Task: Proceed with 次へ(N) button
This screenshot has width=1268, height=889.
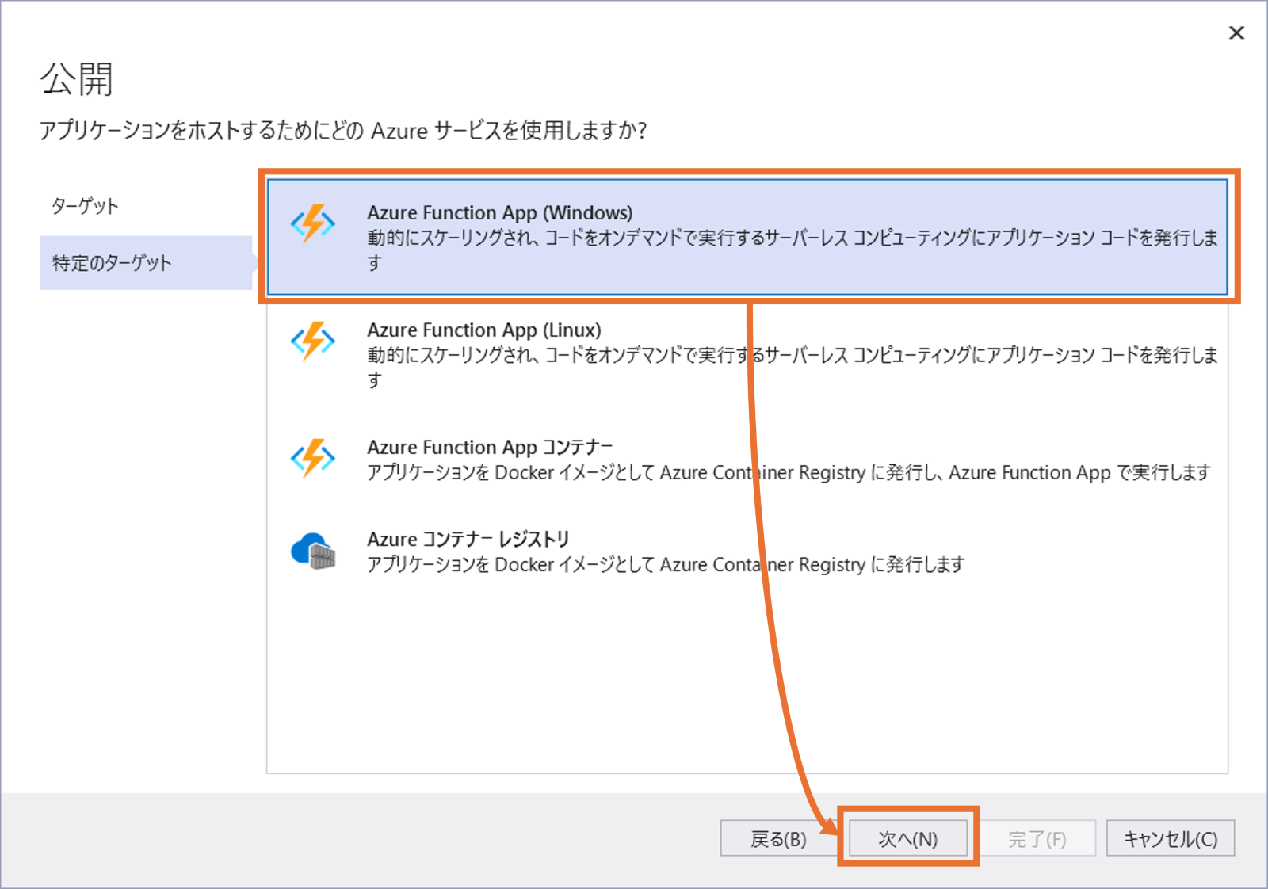Action: [908, 838]
